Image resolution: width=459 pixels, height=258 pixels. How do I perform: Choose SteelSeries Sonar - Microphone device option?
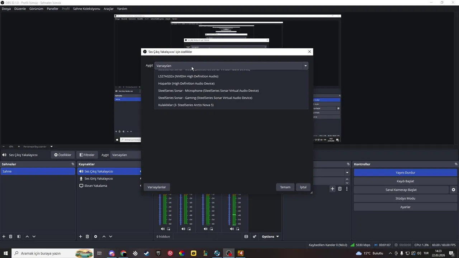(231, 91)
